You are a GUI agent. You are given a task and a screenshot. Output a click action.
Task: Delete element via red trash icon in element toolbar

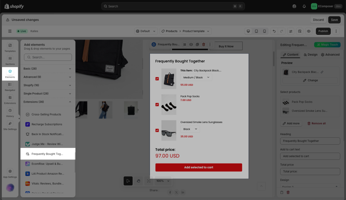click(203, 45)
